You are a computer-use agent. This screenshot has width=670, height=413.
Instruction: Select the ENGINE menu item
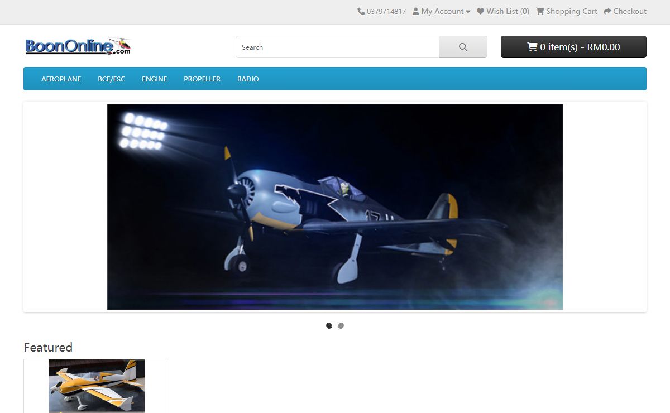tap(154, 79)
